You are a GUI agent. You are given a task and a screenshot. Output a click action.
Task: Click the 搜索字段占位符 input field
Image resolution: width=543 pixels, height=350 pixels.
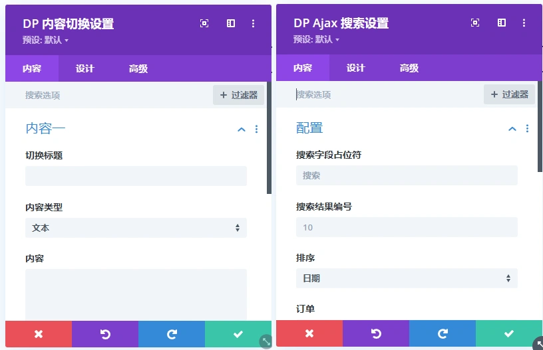pyautogui.click(x=407, y=175)
